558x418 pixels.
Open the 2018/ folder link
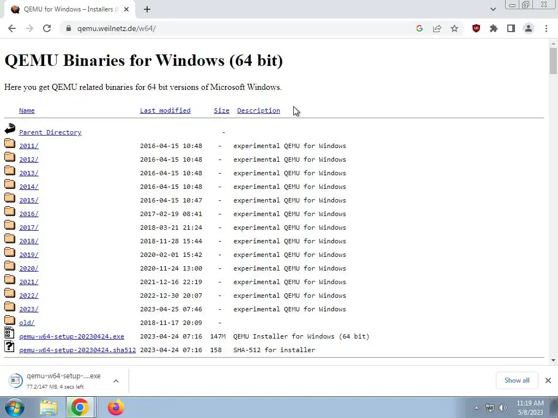(x=29, y=241)
